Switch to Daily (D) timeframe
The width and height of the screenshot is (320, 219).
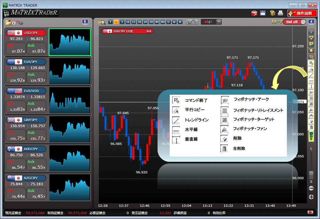[168, 22]
